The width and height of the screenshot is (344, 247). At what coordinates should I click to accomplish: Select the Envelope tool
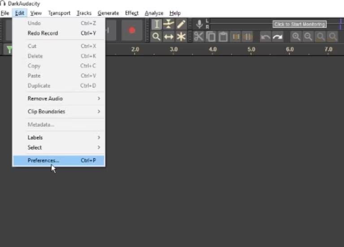169,24
